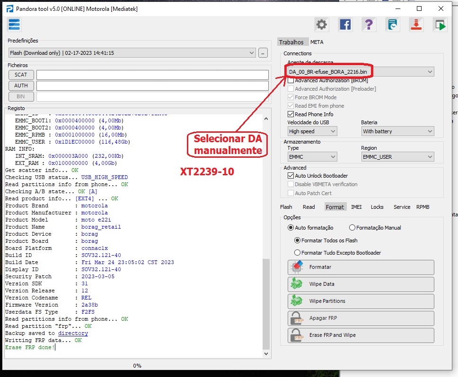This screenshot has height=377, width=458.
Task: Click the BIN file path field
Action: pyautogui.click(x=152, y=96)
